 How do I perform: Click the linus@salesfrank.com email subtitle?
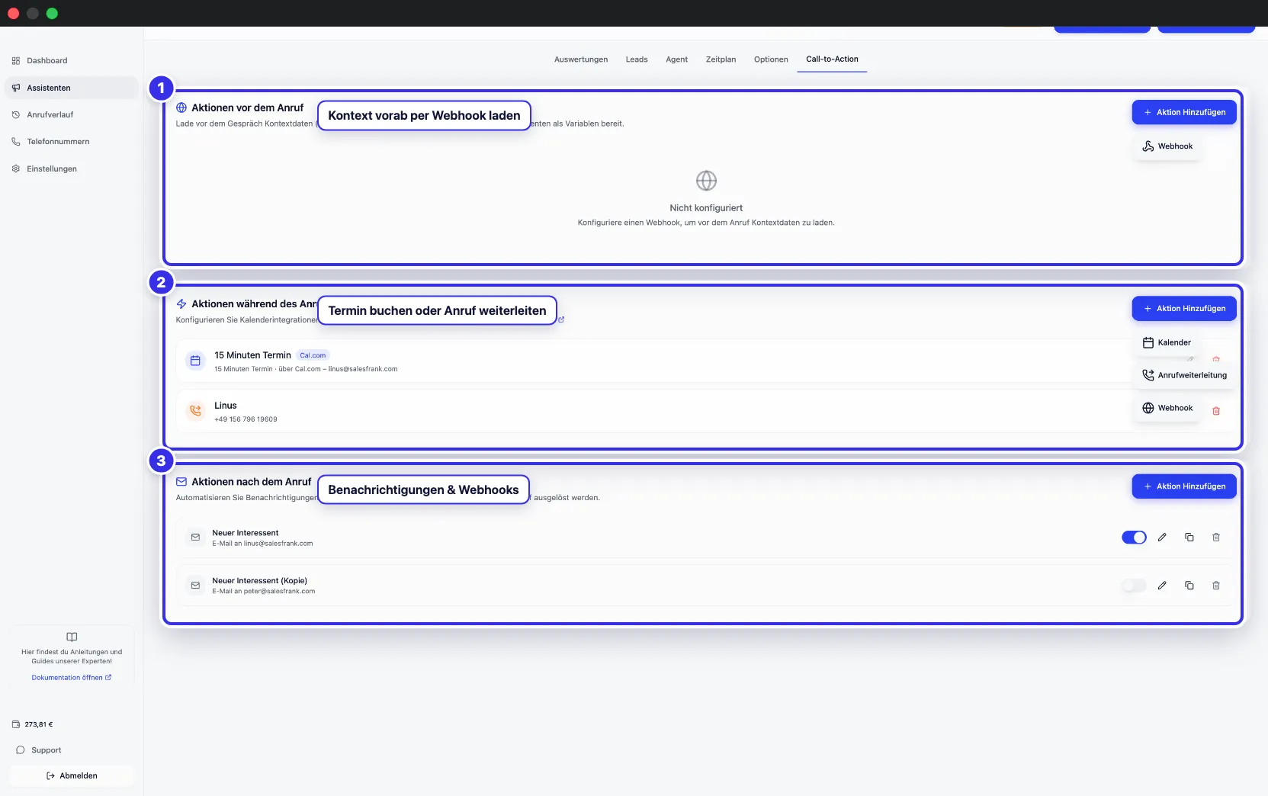262,544
